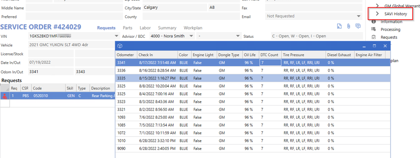Close the SAVI history popup window

385,46
